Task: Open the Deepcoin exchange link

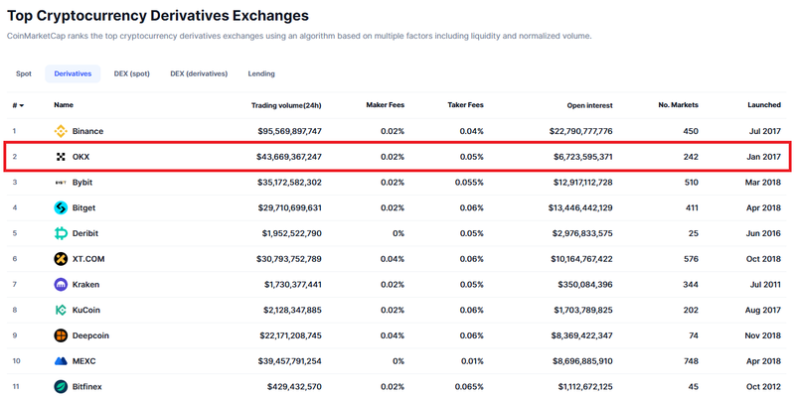Action: (90, 335)
